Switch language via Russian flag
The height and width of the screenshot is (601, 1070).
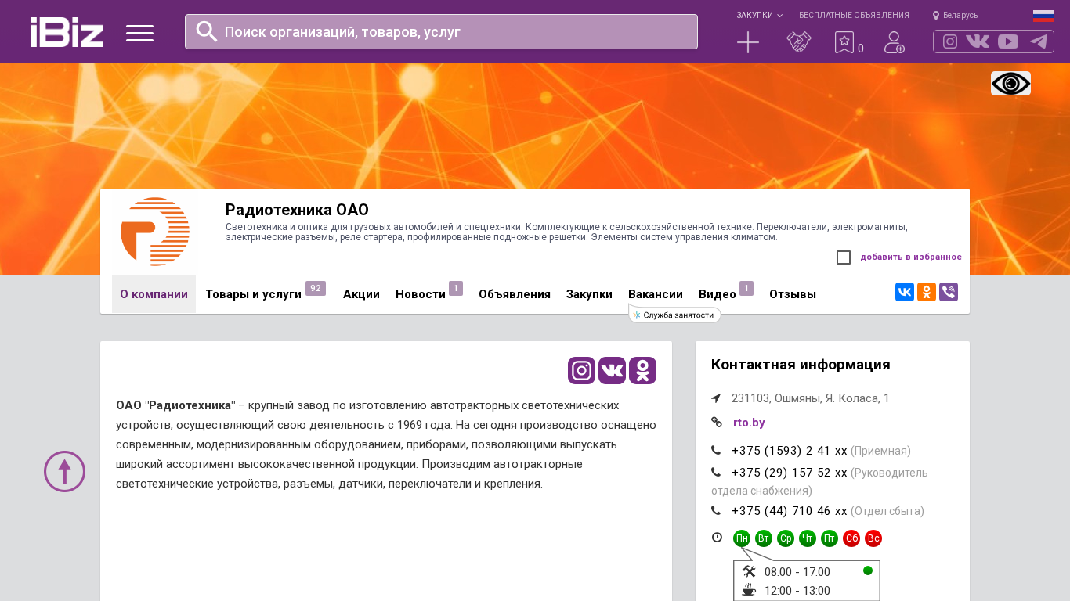[x=1043, y=16]
